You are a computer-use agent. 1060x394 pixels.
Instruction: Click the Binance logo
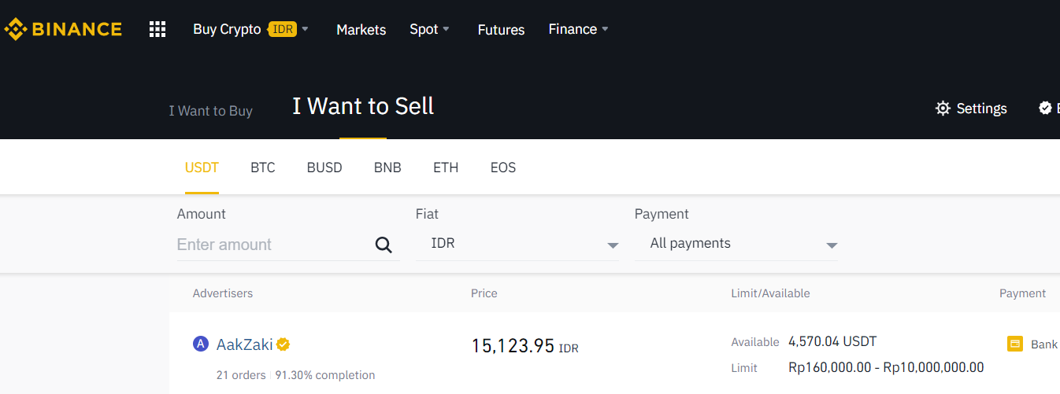coord(63,30)
